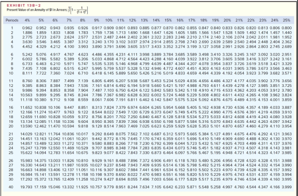Click the period 30 row label
This screenshot has height=196, width=298.
click(x=11, y=179)
